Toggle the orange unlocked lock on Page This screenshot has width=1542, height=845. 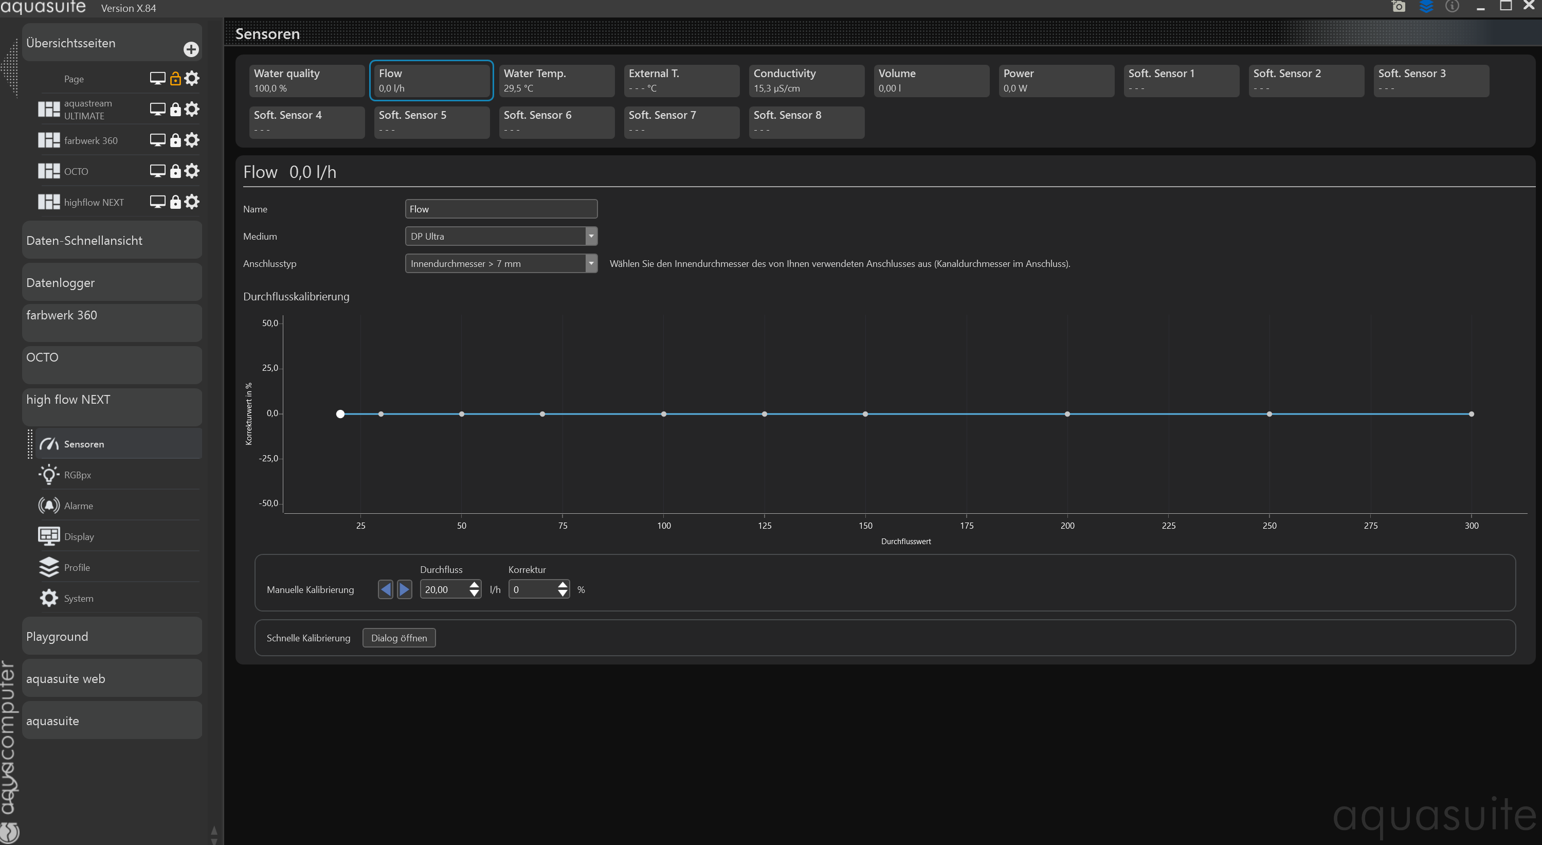(x=175, y=79)
